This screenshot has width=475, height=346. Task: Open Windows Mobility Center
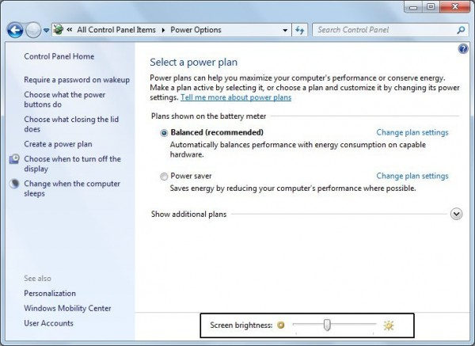(67, 308)
